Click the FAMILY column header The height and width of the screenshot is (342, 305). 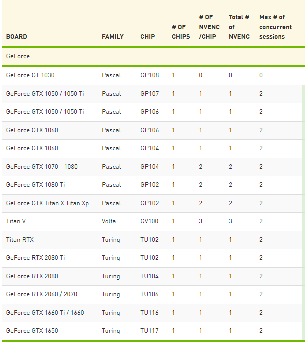click(113, 37)
